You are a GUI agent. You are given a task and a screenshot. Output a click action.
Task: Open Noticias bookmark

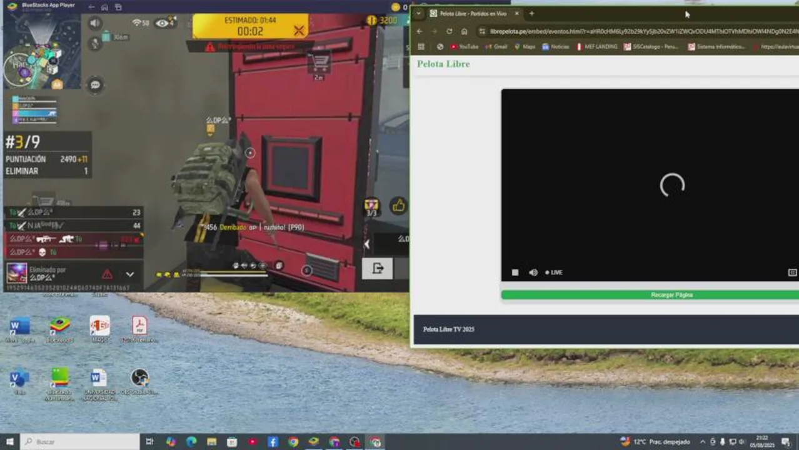point(555,47)
